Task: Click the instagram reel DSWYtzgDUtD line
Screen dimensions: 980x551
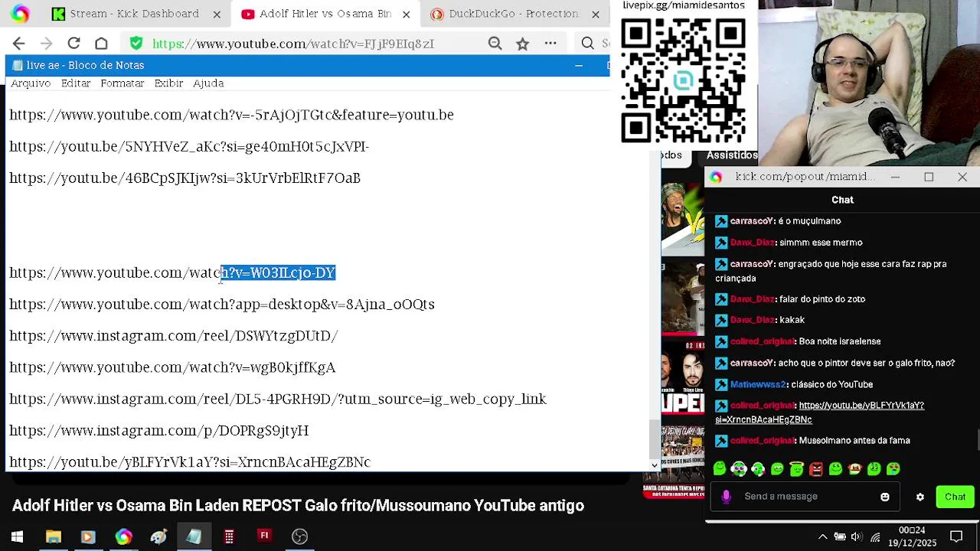Action: pyautogui.click(x=174, y=336)
